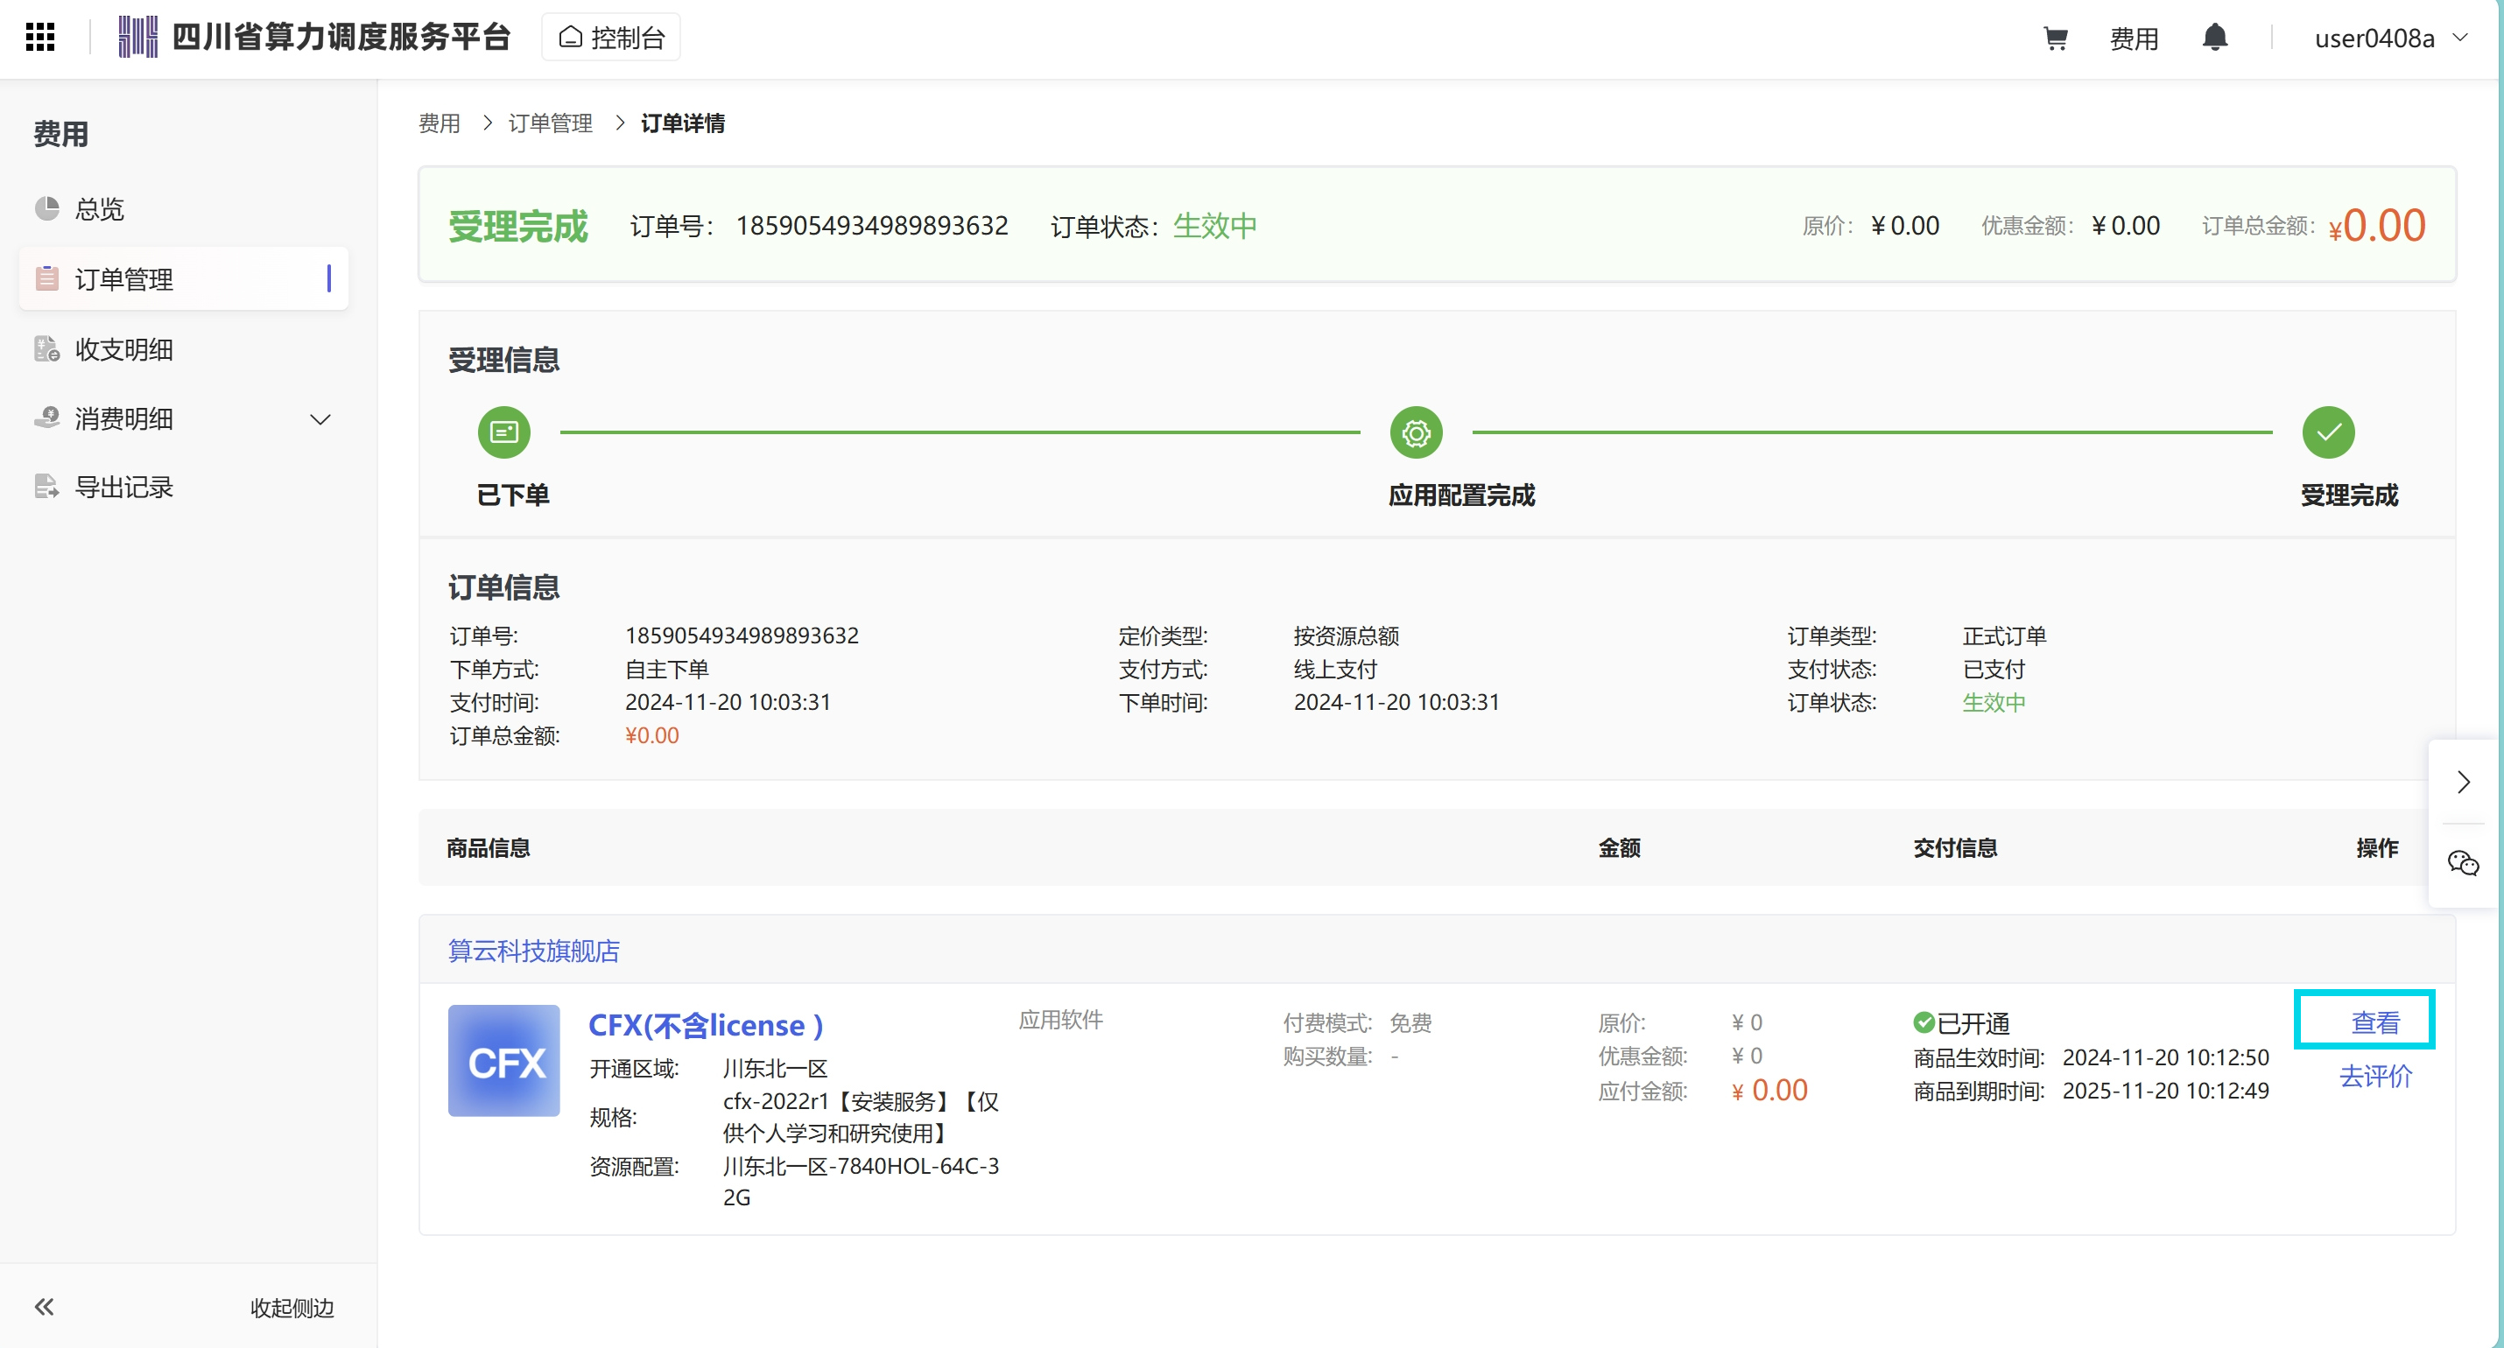The height and width of the screenshot is (1348, 2504).
Task: Click large ¥0.00 total in banner
Action: pyautogui.click(x=2377, y=226)
